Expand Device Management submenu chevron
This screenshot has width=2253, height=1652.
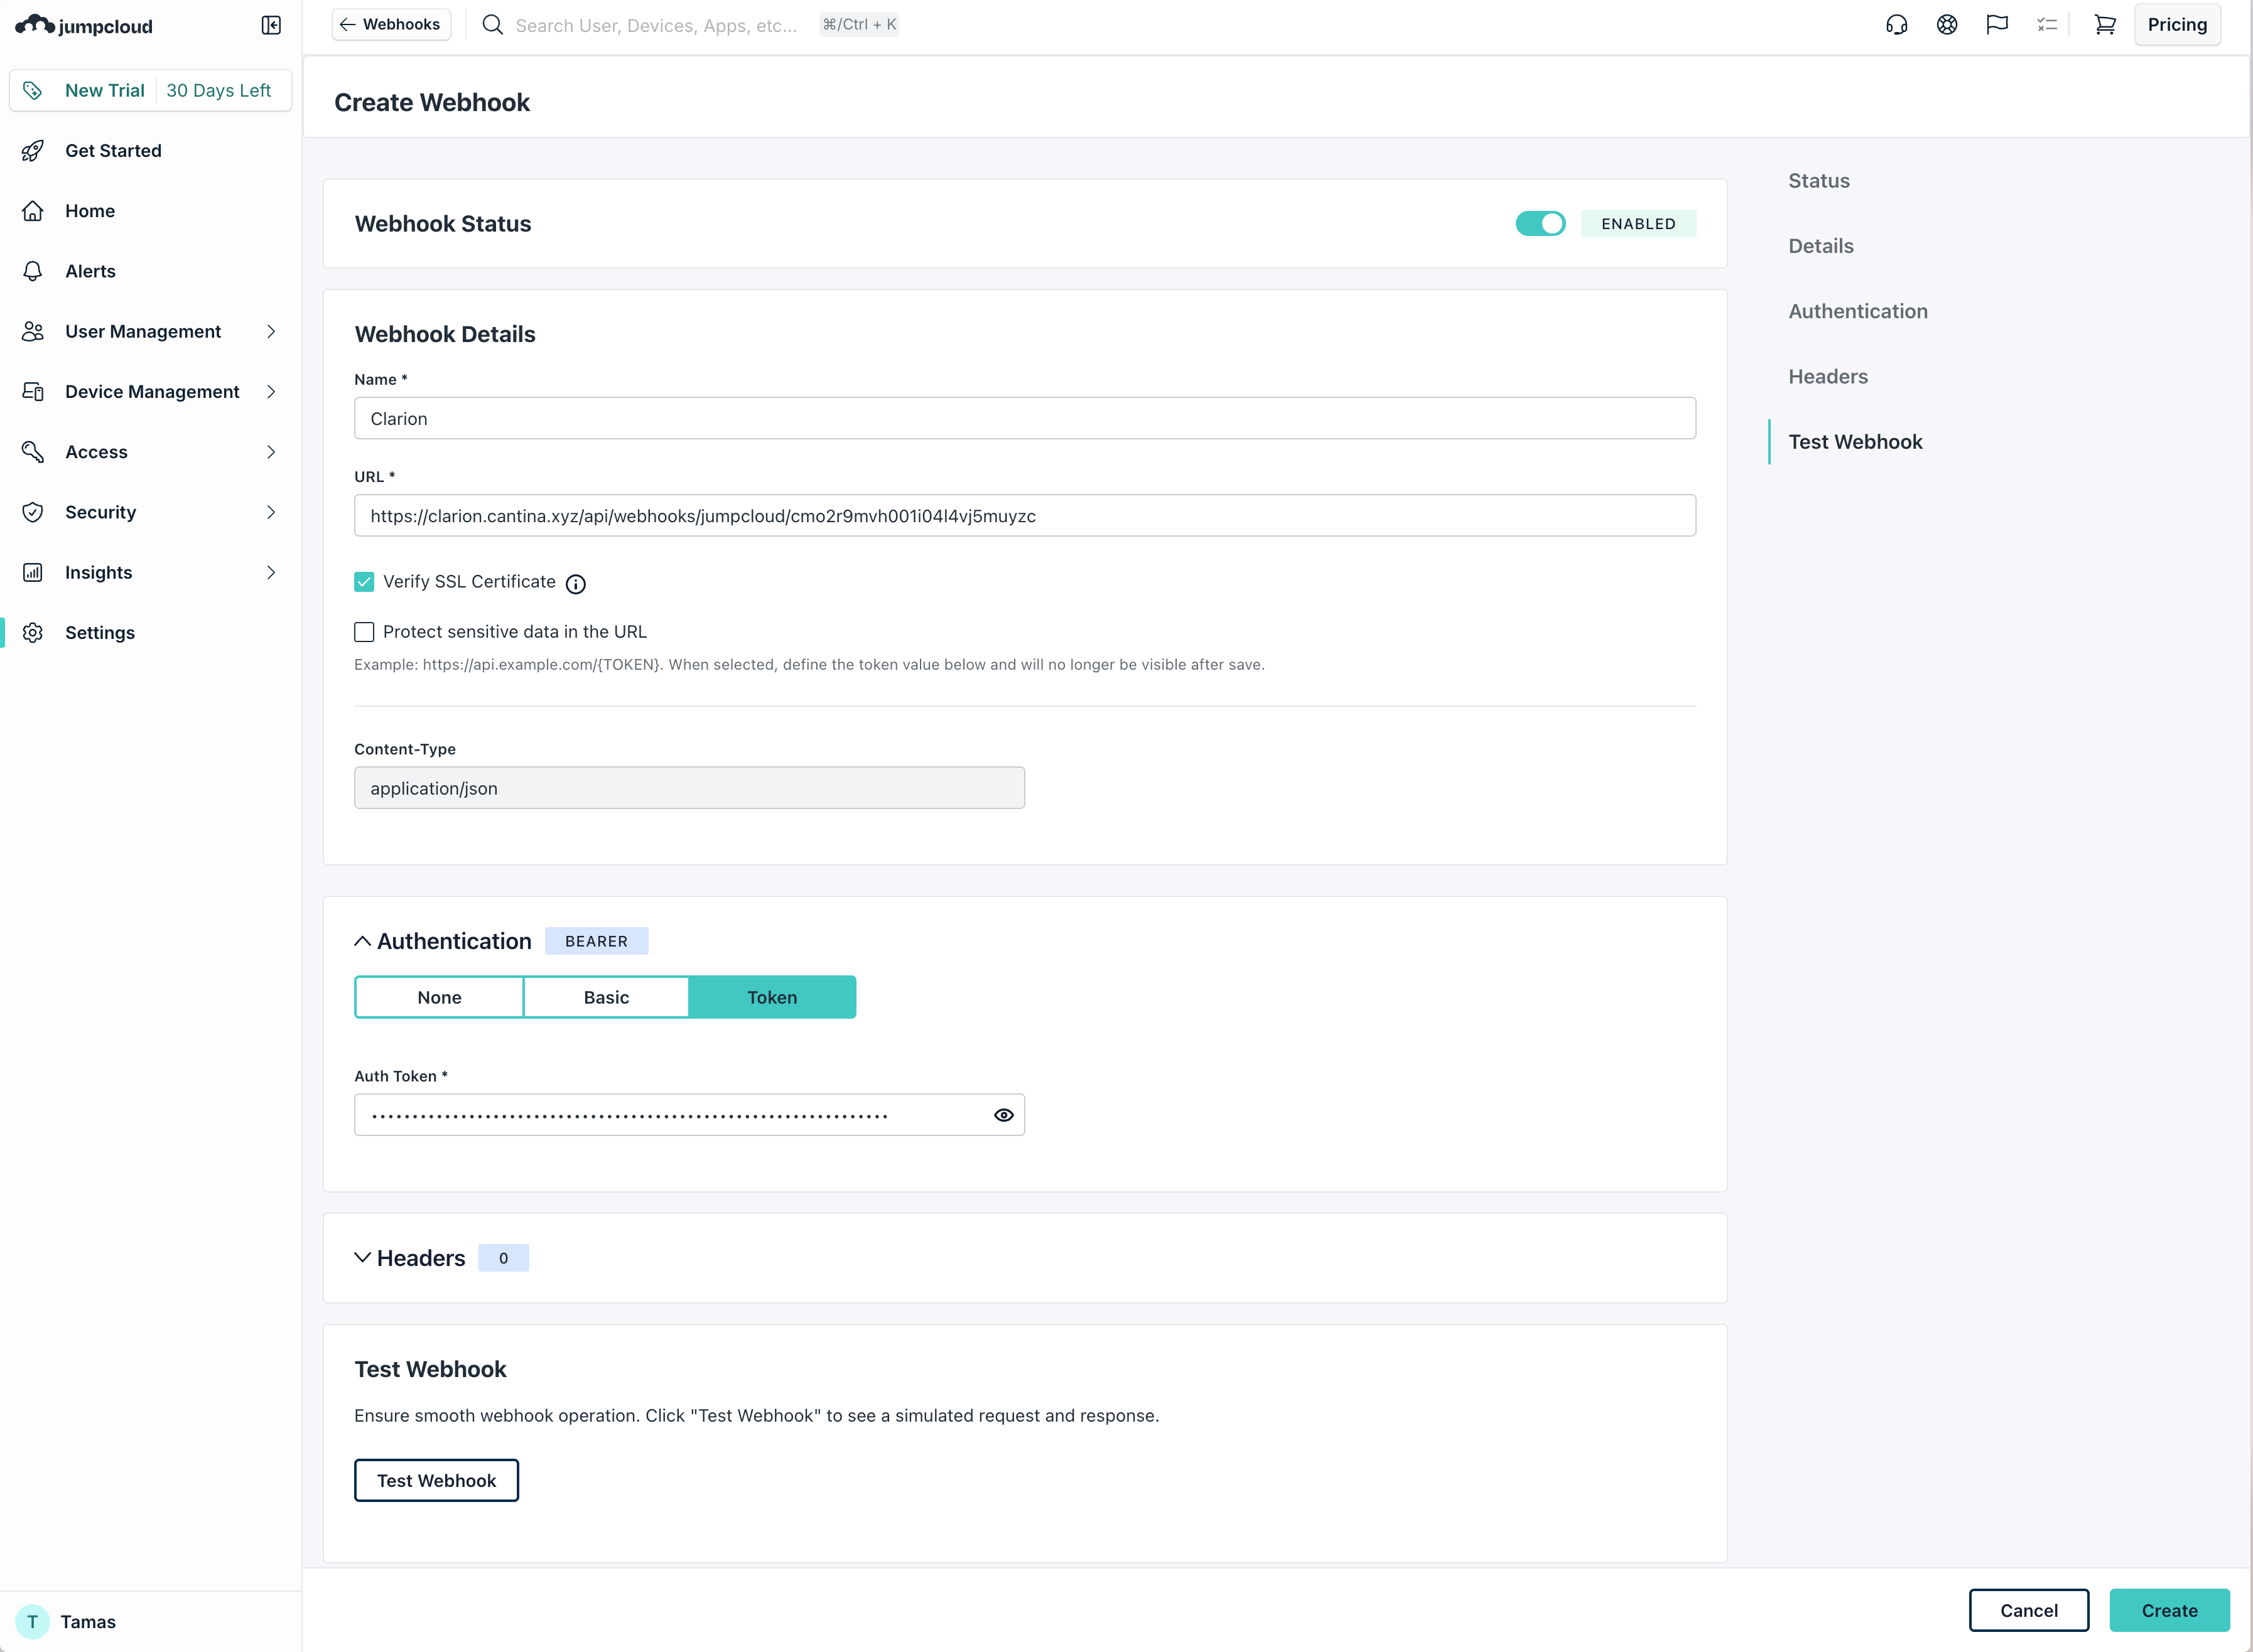pyautogui.click(x=271, y=392)
